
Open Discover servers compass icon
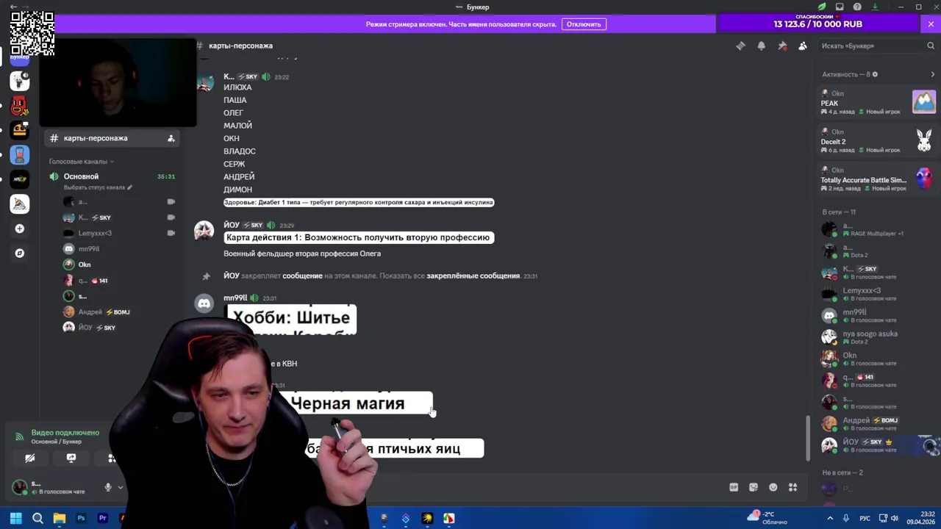click(x=20, y=253)
